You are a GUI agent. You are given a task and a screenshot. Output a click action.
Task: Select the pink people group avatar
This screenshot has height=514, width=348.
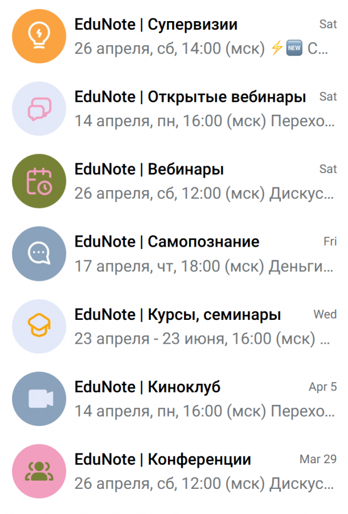click(39, 471)
